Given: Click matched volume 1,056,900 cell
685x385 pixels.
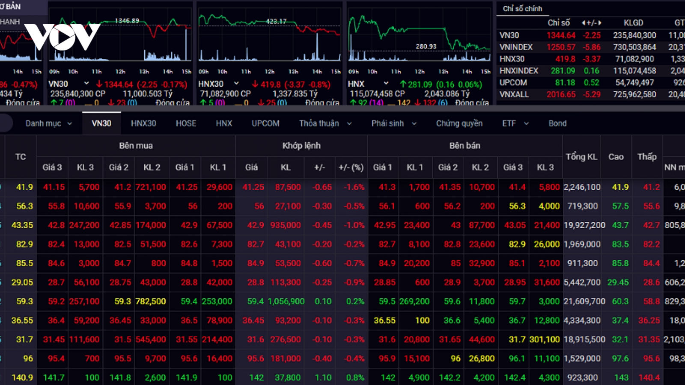Looking at the screenshot, I should (x=286, y=301).
